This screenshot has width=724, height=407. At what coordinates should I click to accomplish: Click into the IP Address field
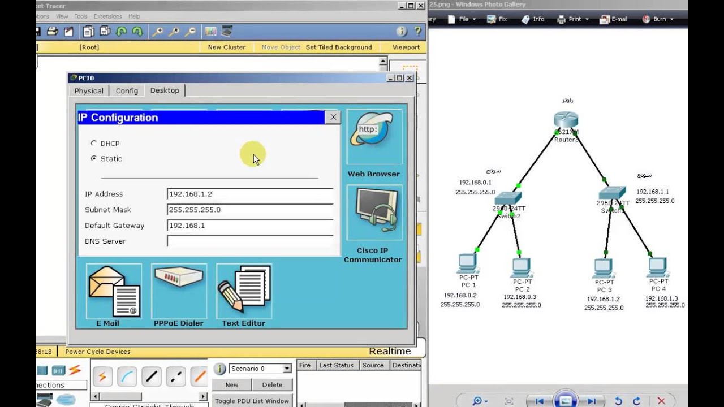pyautogui.click(x=250, y=194)
